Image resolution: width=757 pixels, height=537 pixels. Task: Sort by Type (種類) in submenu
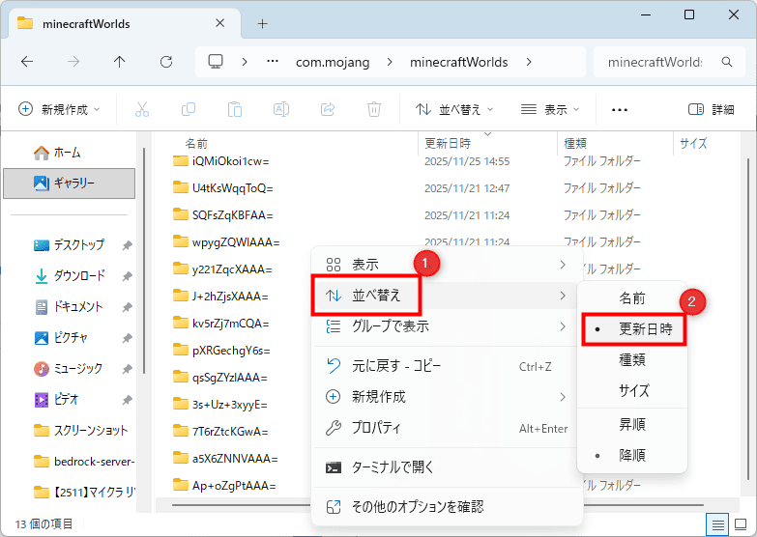click(x=632, y=360)
